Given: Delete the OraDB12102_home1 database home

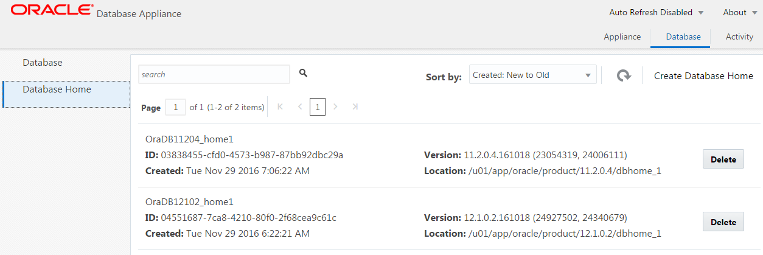Looking at the screenshot, I should [x=723, y=222].
